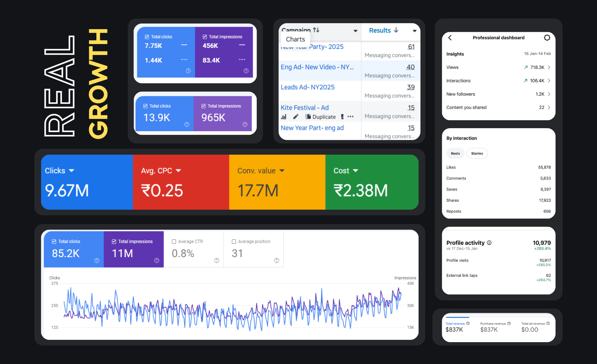Click the info icon next to Total revenue
597x364 pixels.
coord(468,323)
